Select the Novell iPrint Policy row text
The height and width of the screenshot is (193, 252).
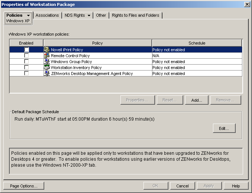[67, 50]
